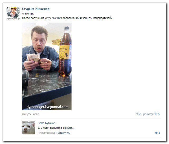Image resolution: width=169 pixels, height=144 pixels.
Task: Click the Студент-Инженер author name
Action: tap(36, 9)
